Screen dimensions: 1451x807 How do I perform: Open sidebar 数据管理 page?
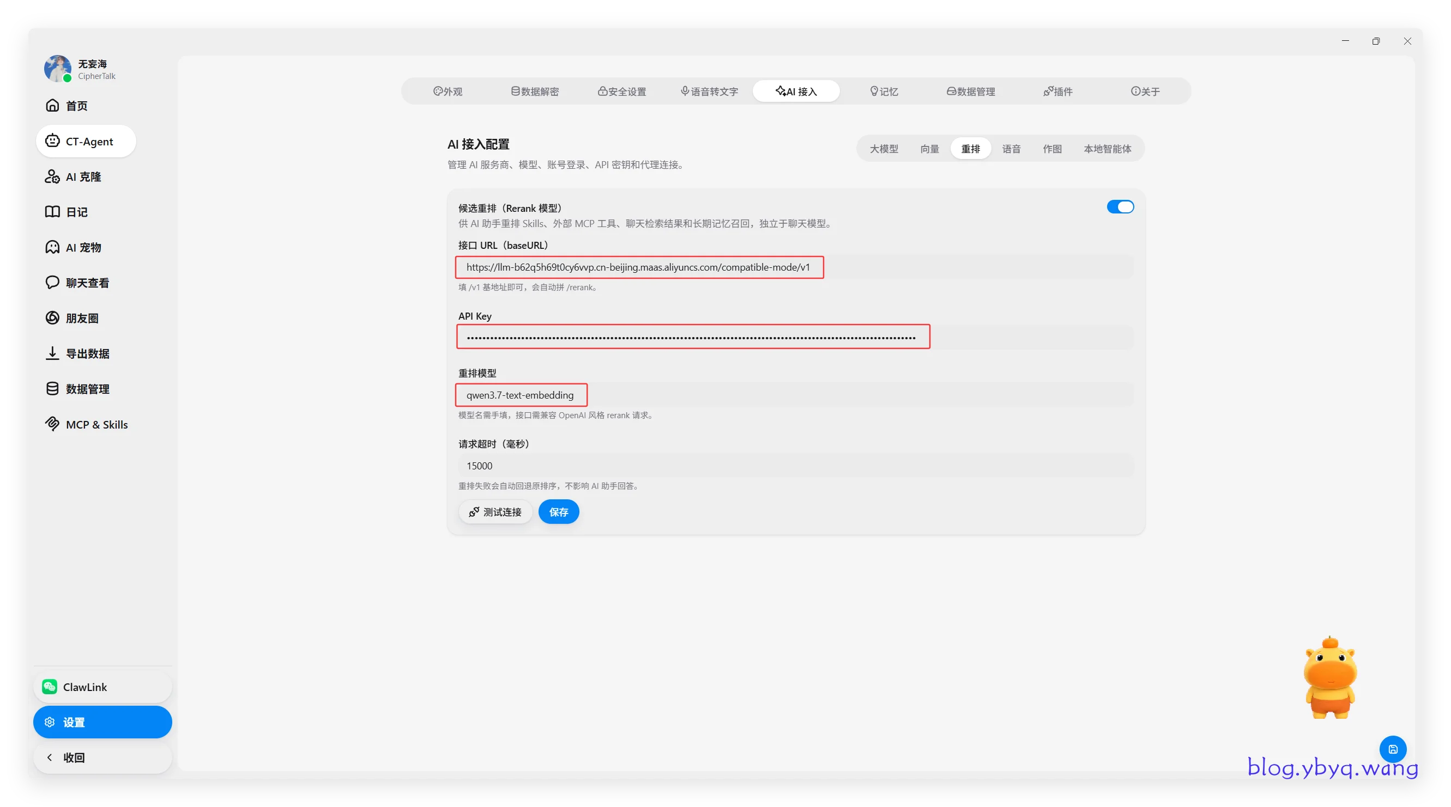77,389
